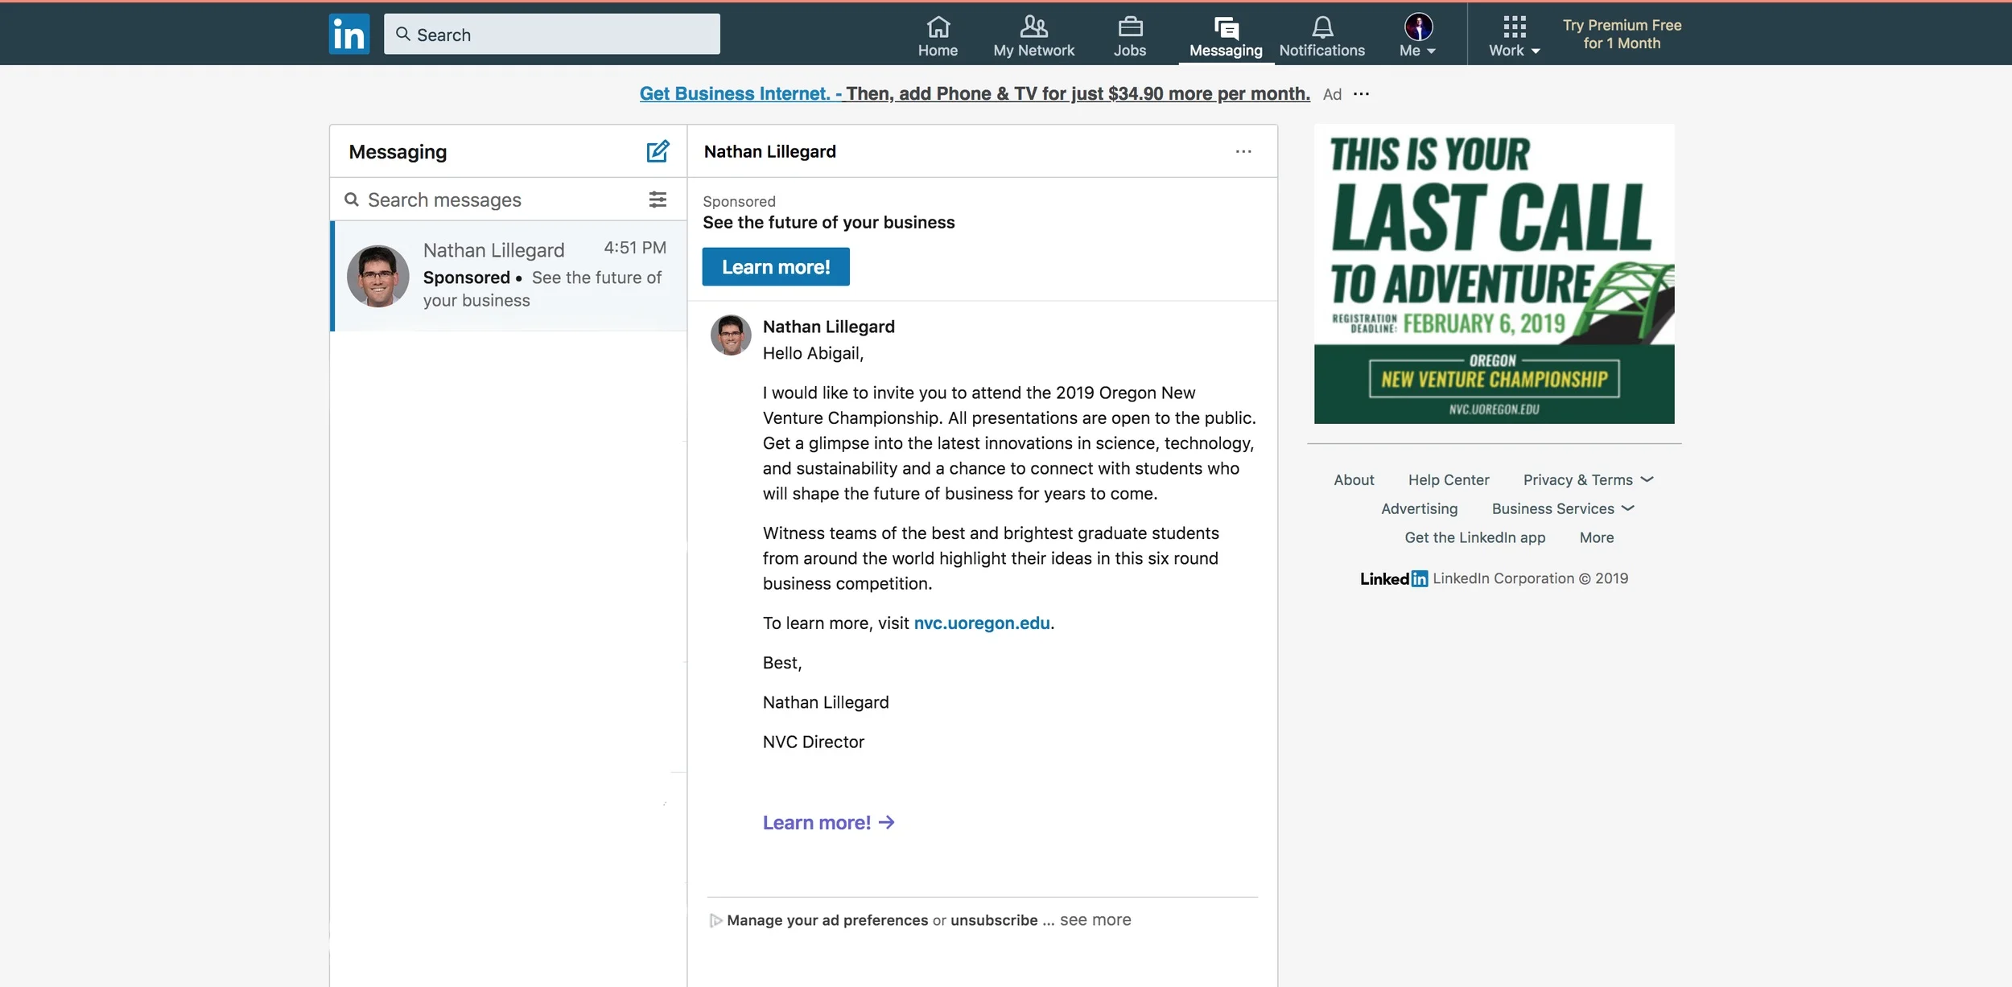Image resolution: width=2012 pixels, height=987 pixels.
Task: Switch to the Messaging tab
Action: (x=1225, y=36)
